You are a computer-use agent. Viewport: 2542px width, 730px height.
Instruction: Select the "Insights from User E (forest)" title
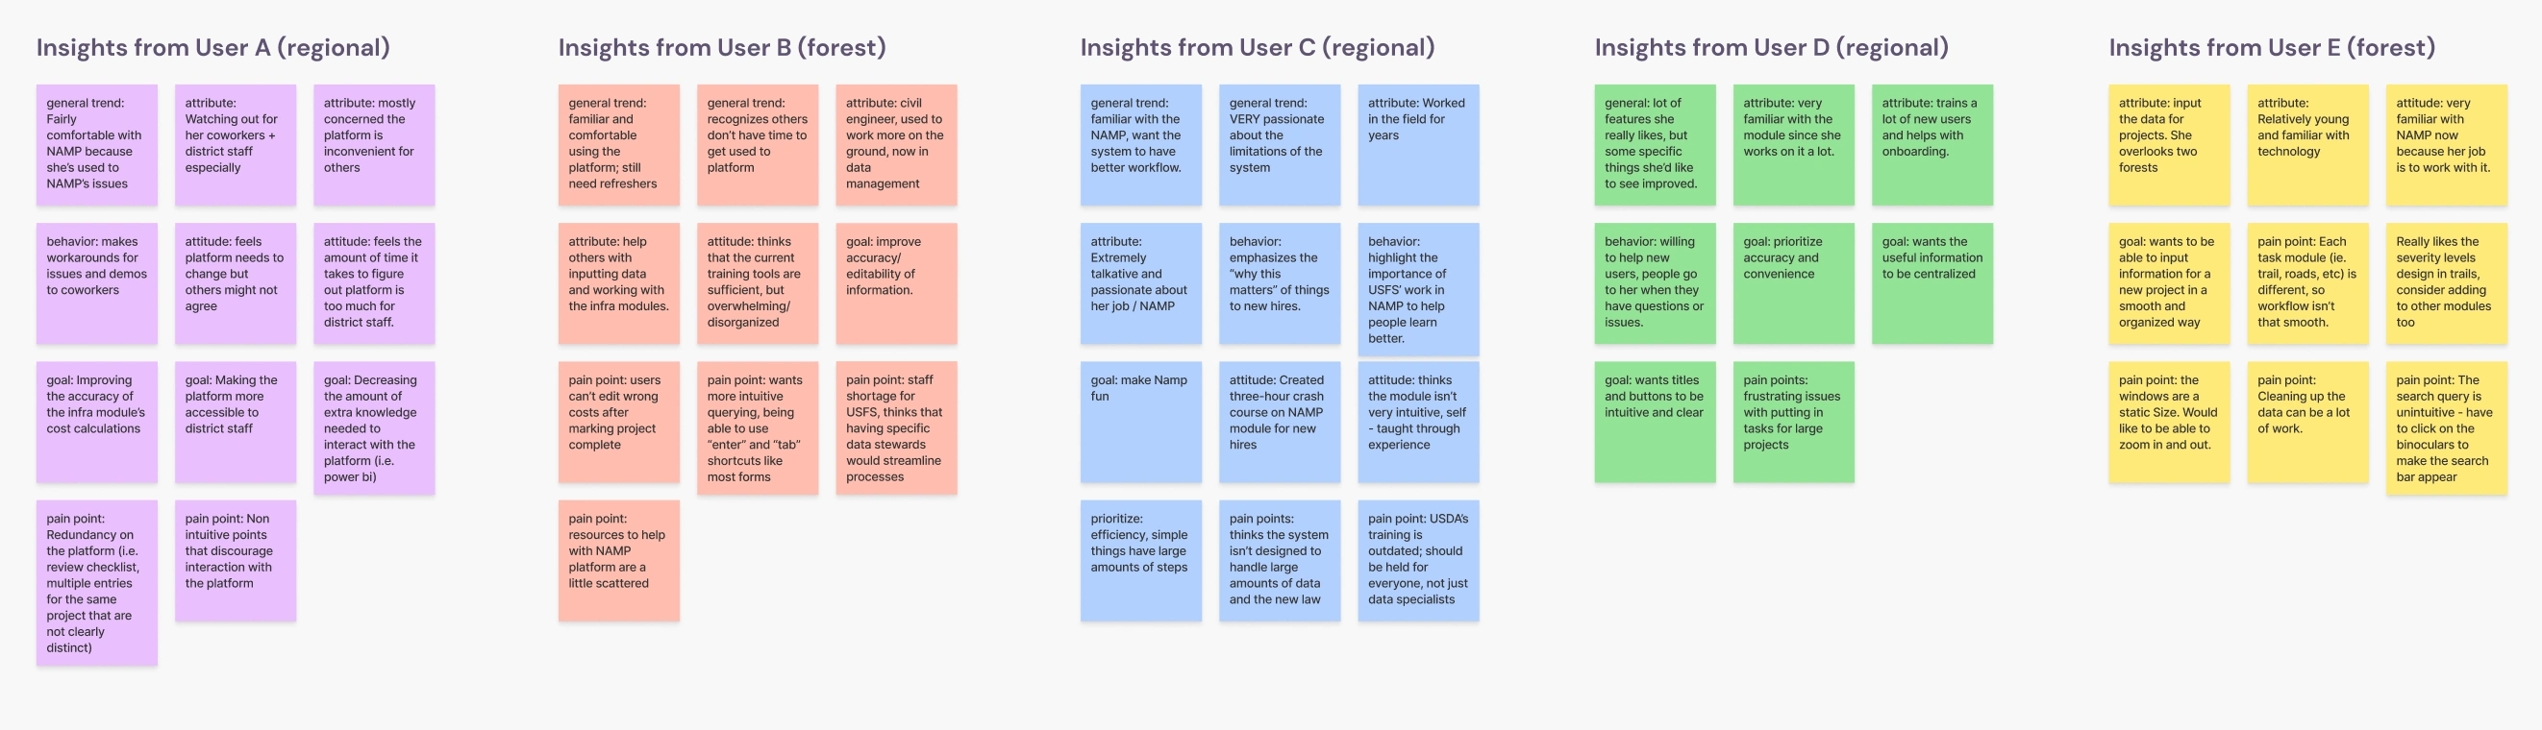click(2271, 47)
